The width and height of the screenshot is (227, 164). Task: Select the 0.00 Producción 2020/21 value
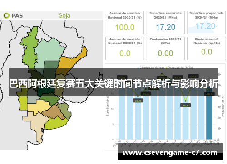(165, 53)
